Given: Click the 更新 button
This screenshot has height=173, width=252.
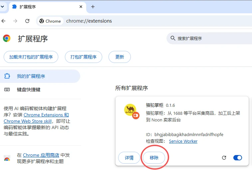Looking at the screenshot, I should point(120,57).
